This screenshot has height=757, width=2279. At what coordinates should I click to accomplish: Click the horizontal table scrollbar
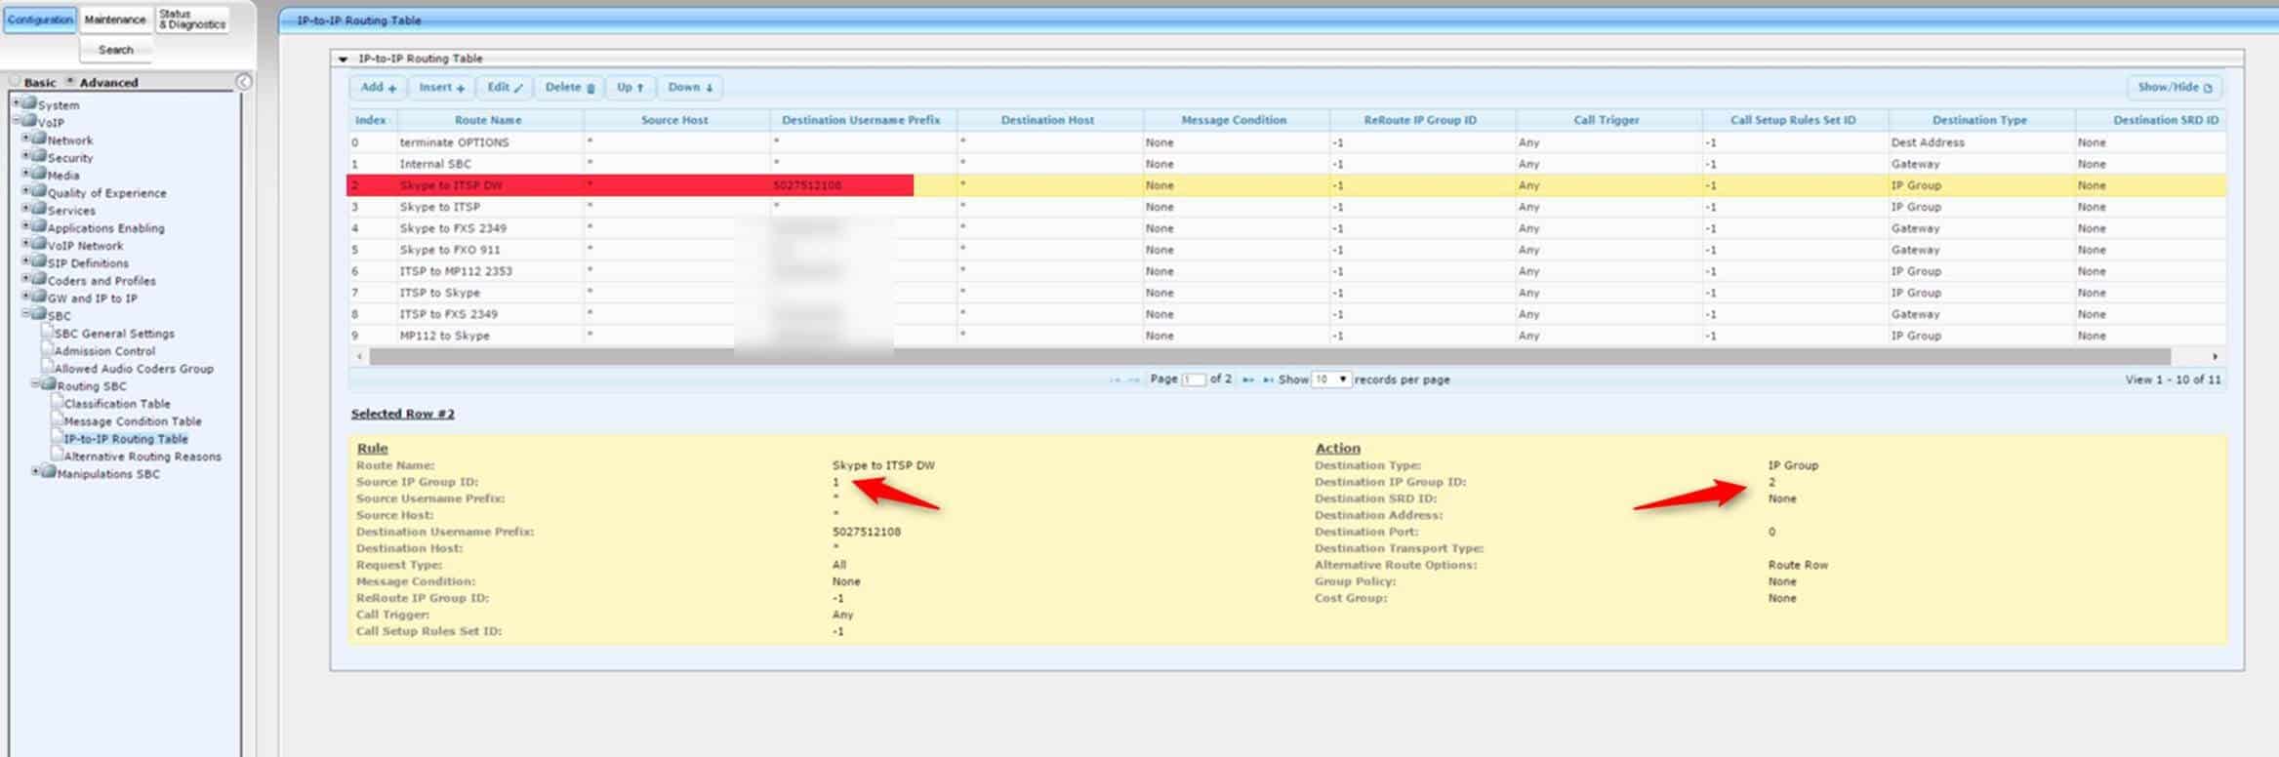point(1269,357)
